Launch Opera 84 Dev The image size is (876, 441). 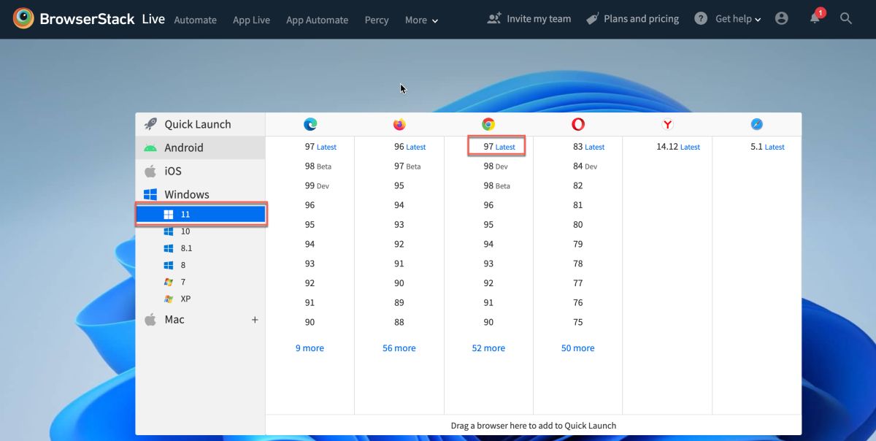tap(585, 166)
